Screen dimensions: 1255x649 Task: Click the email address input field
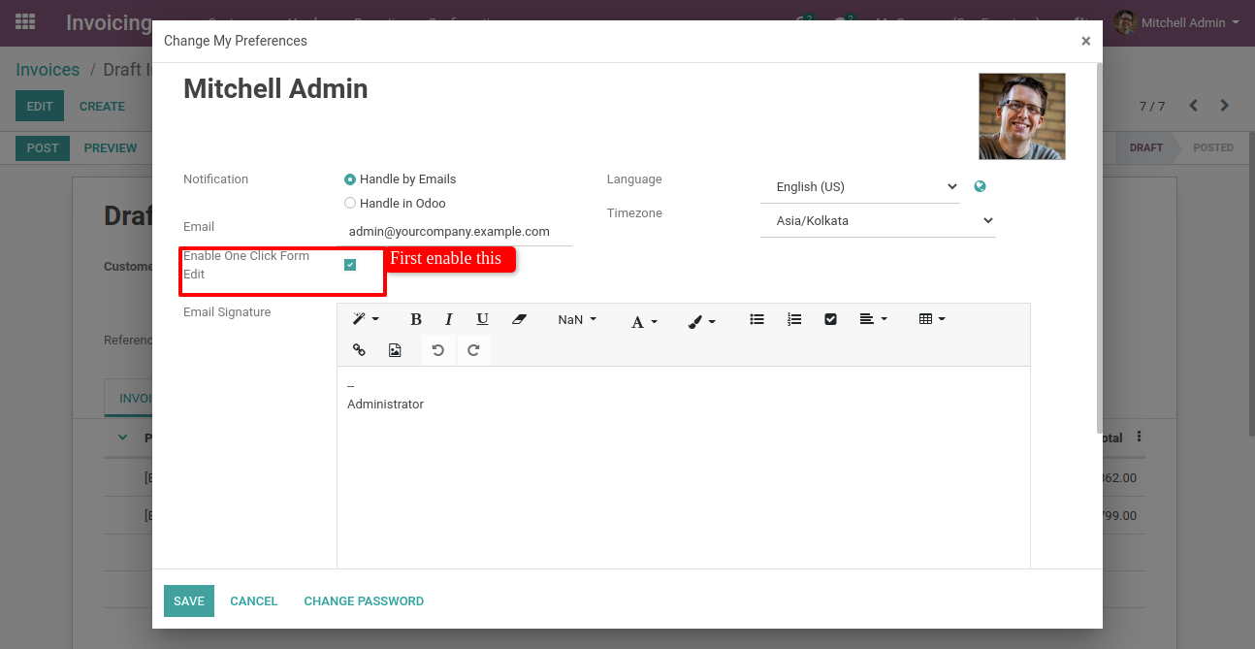[x=455, y=232]
